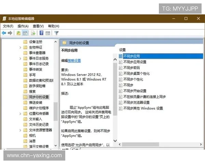Click the 设备注册 folder icon
205x164 pixels.
pos(25,42)
